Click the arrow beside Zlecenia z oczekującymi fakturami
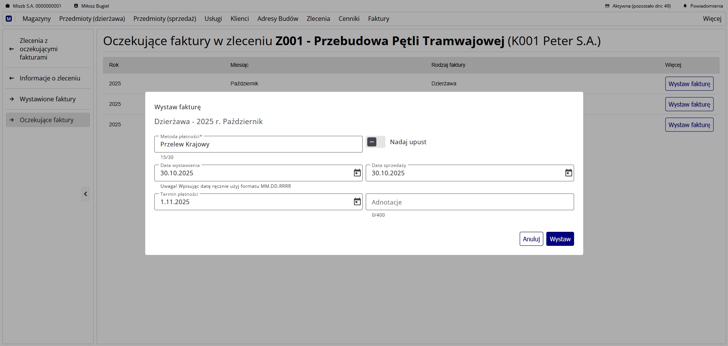This screenshot has width=728, height=346. pyautogui.click(x=12, y=49)
